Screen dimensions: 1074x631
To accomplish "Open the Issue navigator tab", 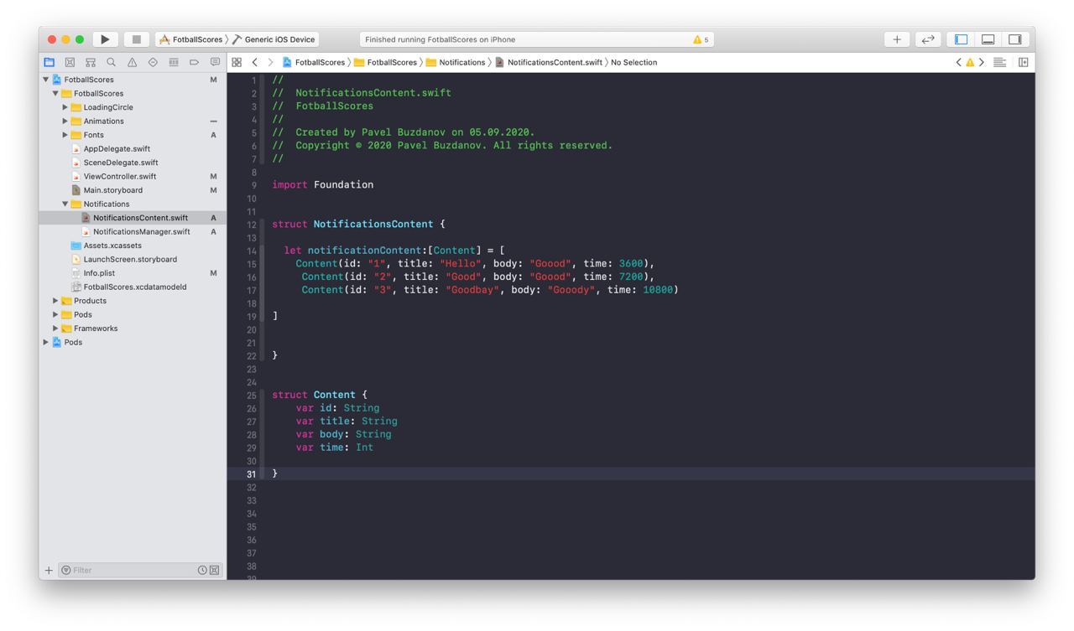I will click(x=132, y=62).
